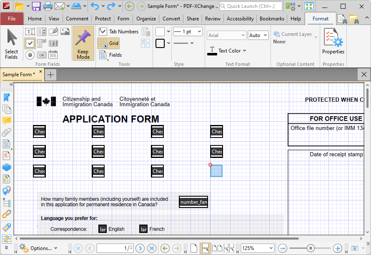371x255 pixels.
Task: Click the French language radio field
Action: (x=144, y=229)
